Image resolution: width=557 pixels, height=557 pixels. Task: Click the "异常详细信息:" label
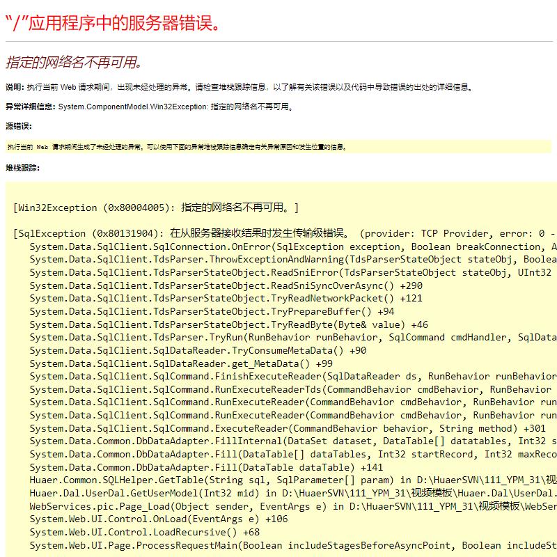[31, 107]
